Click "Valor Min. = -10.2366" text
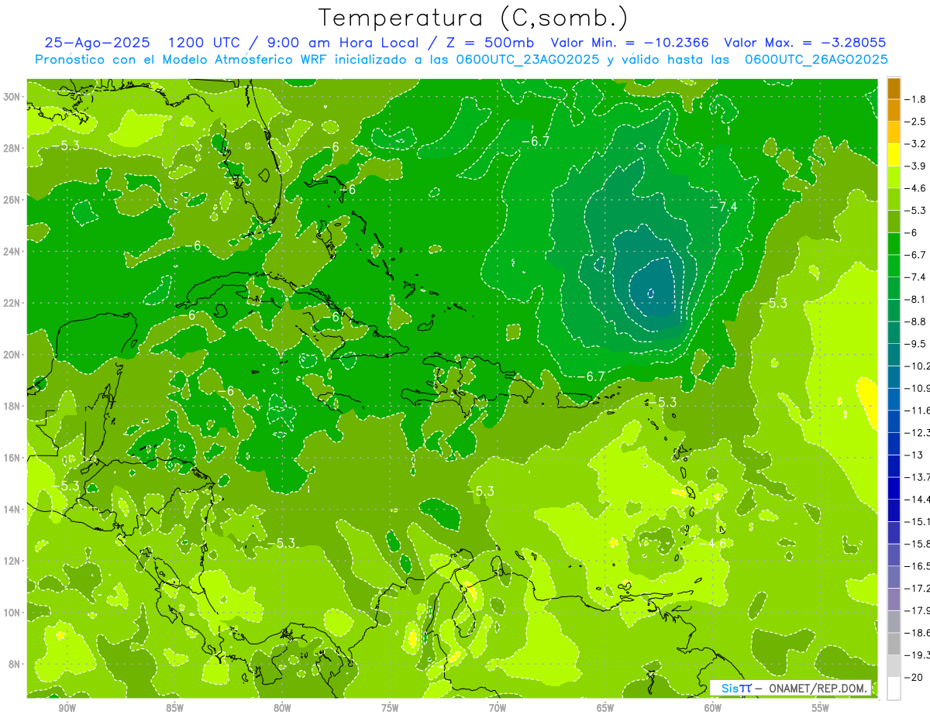Image resolution: width=930 pixels, height=718 pixels. point(631,43)
